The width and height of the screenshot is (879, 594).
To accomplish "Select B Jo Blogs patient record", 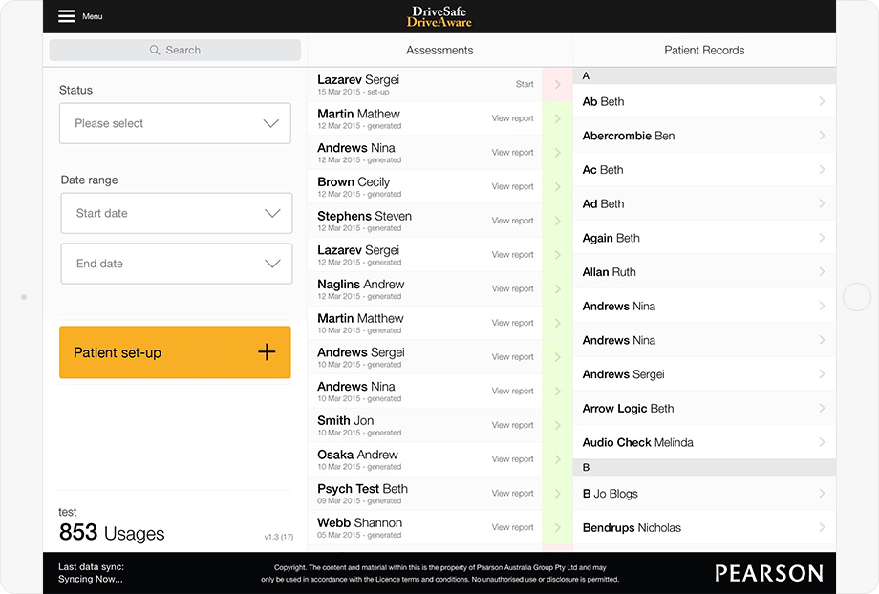I will click(x=704, y=494).
